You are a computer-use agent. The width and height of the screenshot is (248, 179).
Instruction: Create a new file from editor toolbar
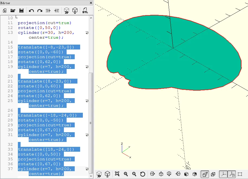tap(5, 11)
